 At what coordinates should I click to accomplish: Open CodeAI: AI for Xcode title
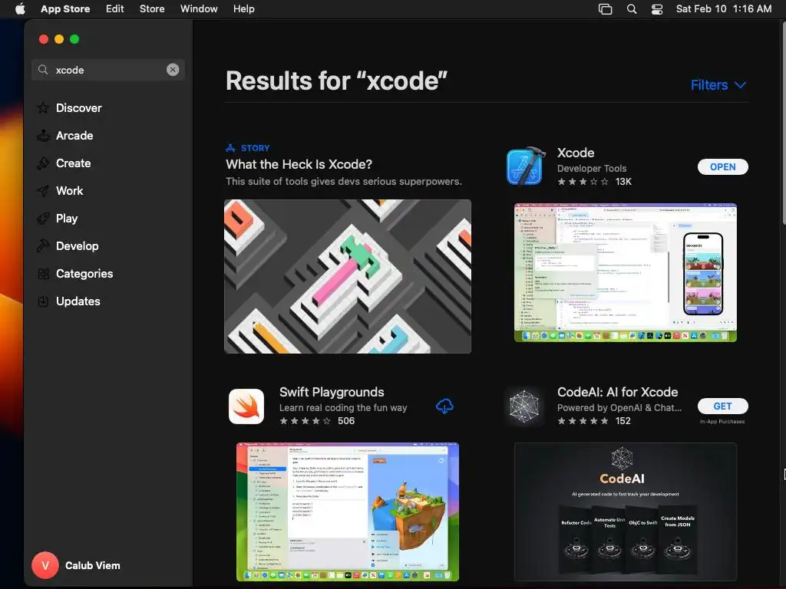coord(618,392)
